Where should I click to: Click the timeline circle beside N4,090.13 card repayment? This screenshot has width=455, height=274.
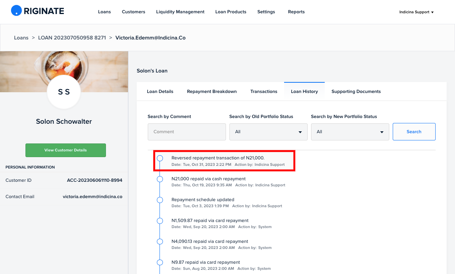click(160, 241)
